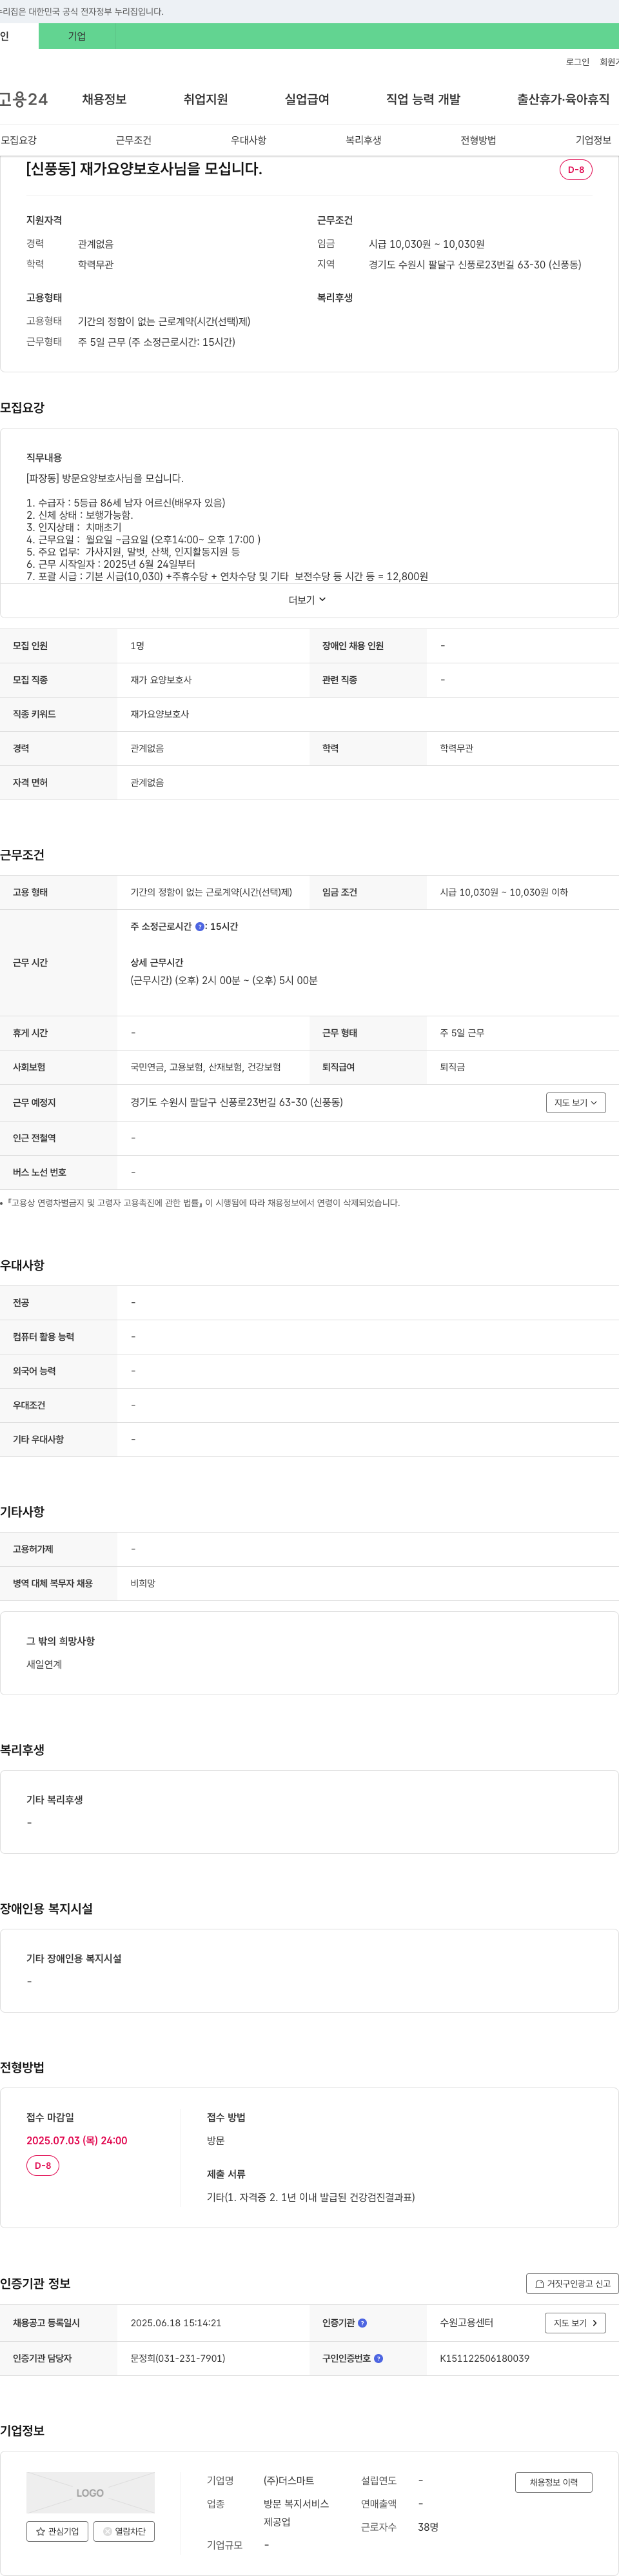619x2576 pixels.
Task: Open 채용정보 이력 for the company
Action: 554,2482
